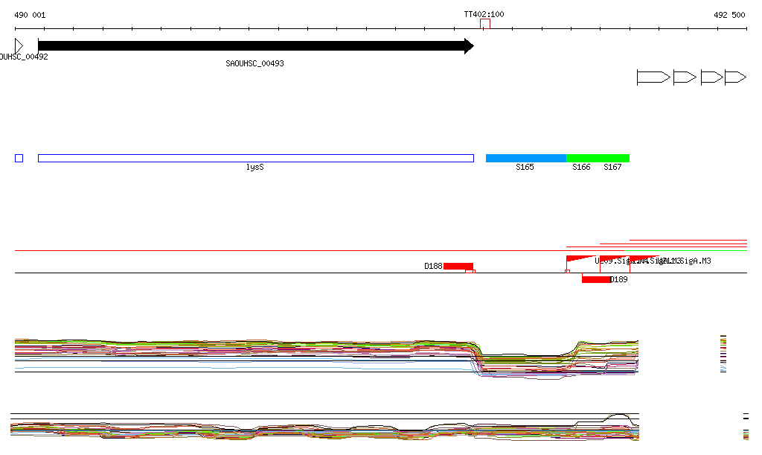Click the 490 001 ruler start position

point(30,15)
